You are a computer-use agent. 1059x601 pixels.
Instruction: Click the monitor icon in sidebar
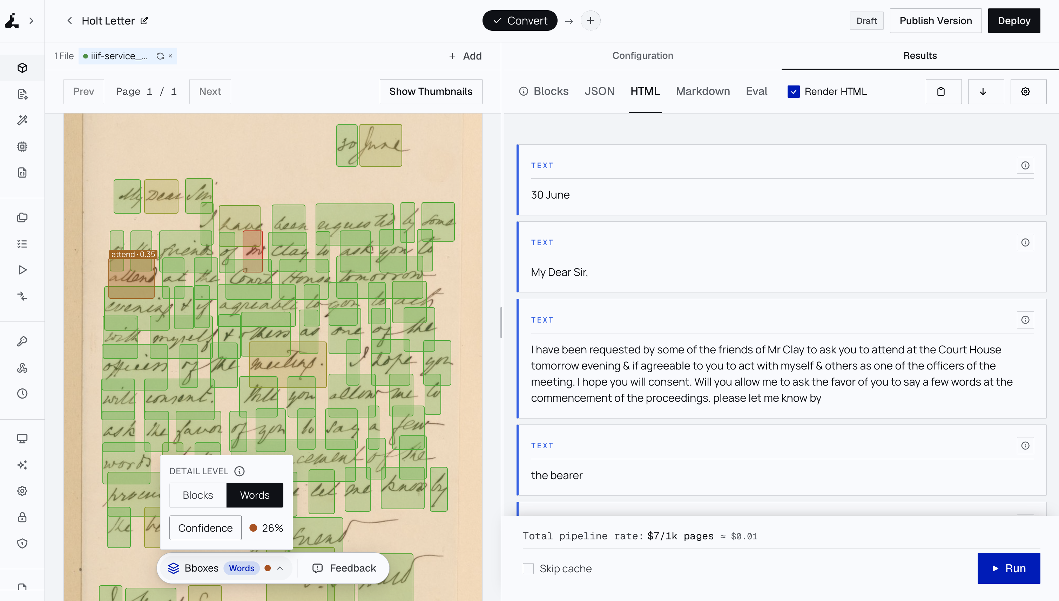22,439
